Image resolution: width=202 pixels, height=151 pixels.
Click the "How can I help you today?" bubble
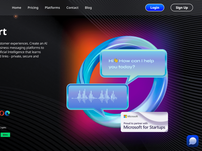(133, 64)
